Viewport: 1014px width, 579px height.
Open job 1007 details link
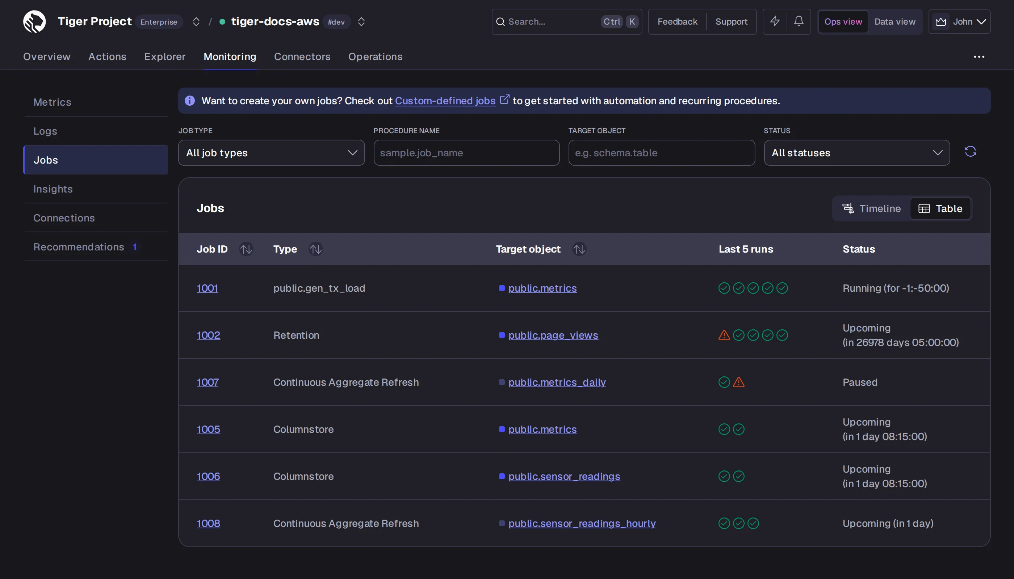pyautogui.click(x=208, y=382)
